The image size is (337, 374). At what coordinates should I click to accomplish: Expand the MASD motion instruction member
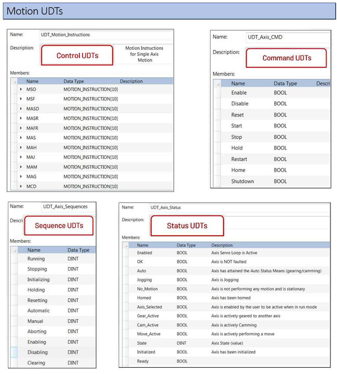click(21, 109)
